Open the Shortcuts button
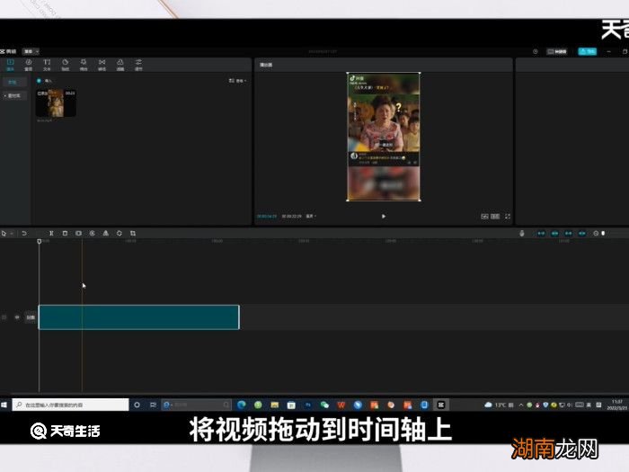 (x=557, y=51)
